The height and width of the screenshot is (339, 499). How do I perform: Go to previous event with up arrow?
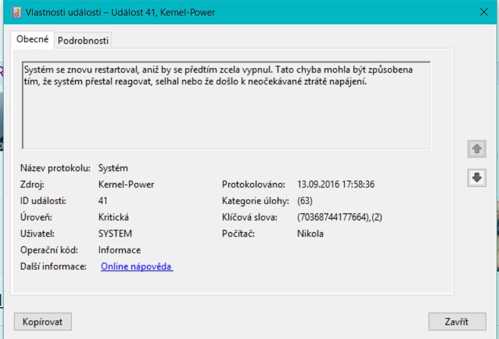476,149
